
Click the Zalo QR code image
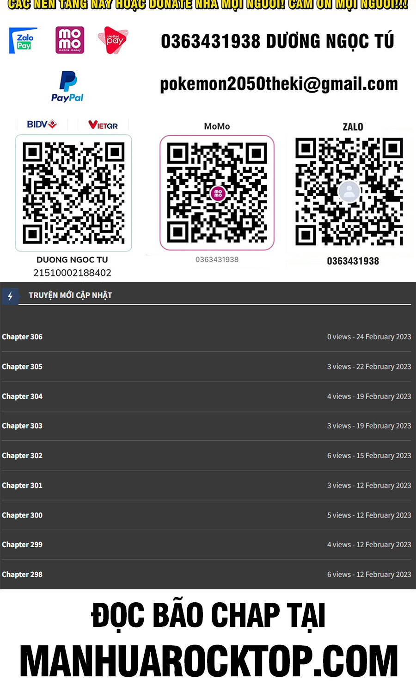click(349, 191)
